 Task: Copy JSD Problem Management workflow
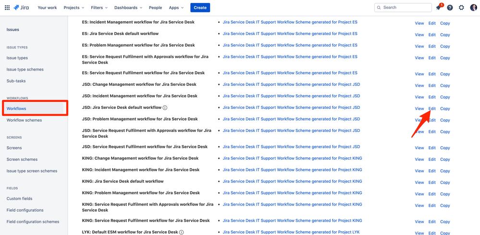pos(445,120)
